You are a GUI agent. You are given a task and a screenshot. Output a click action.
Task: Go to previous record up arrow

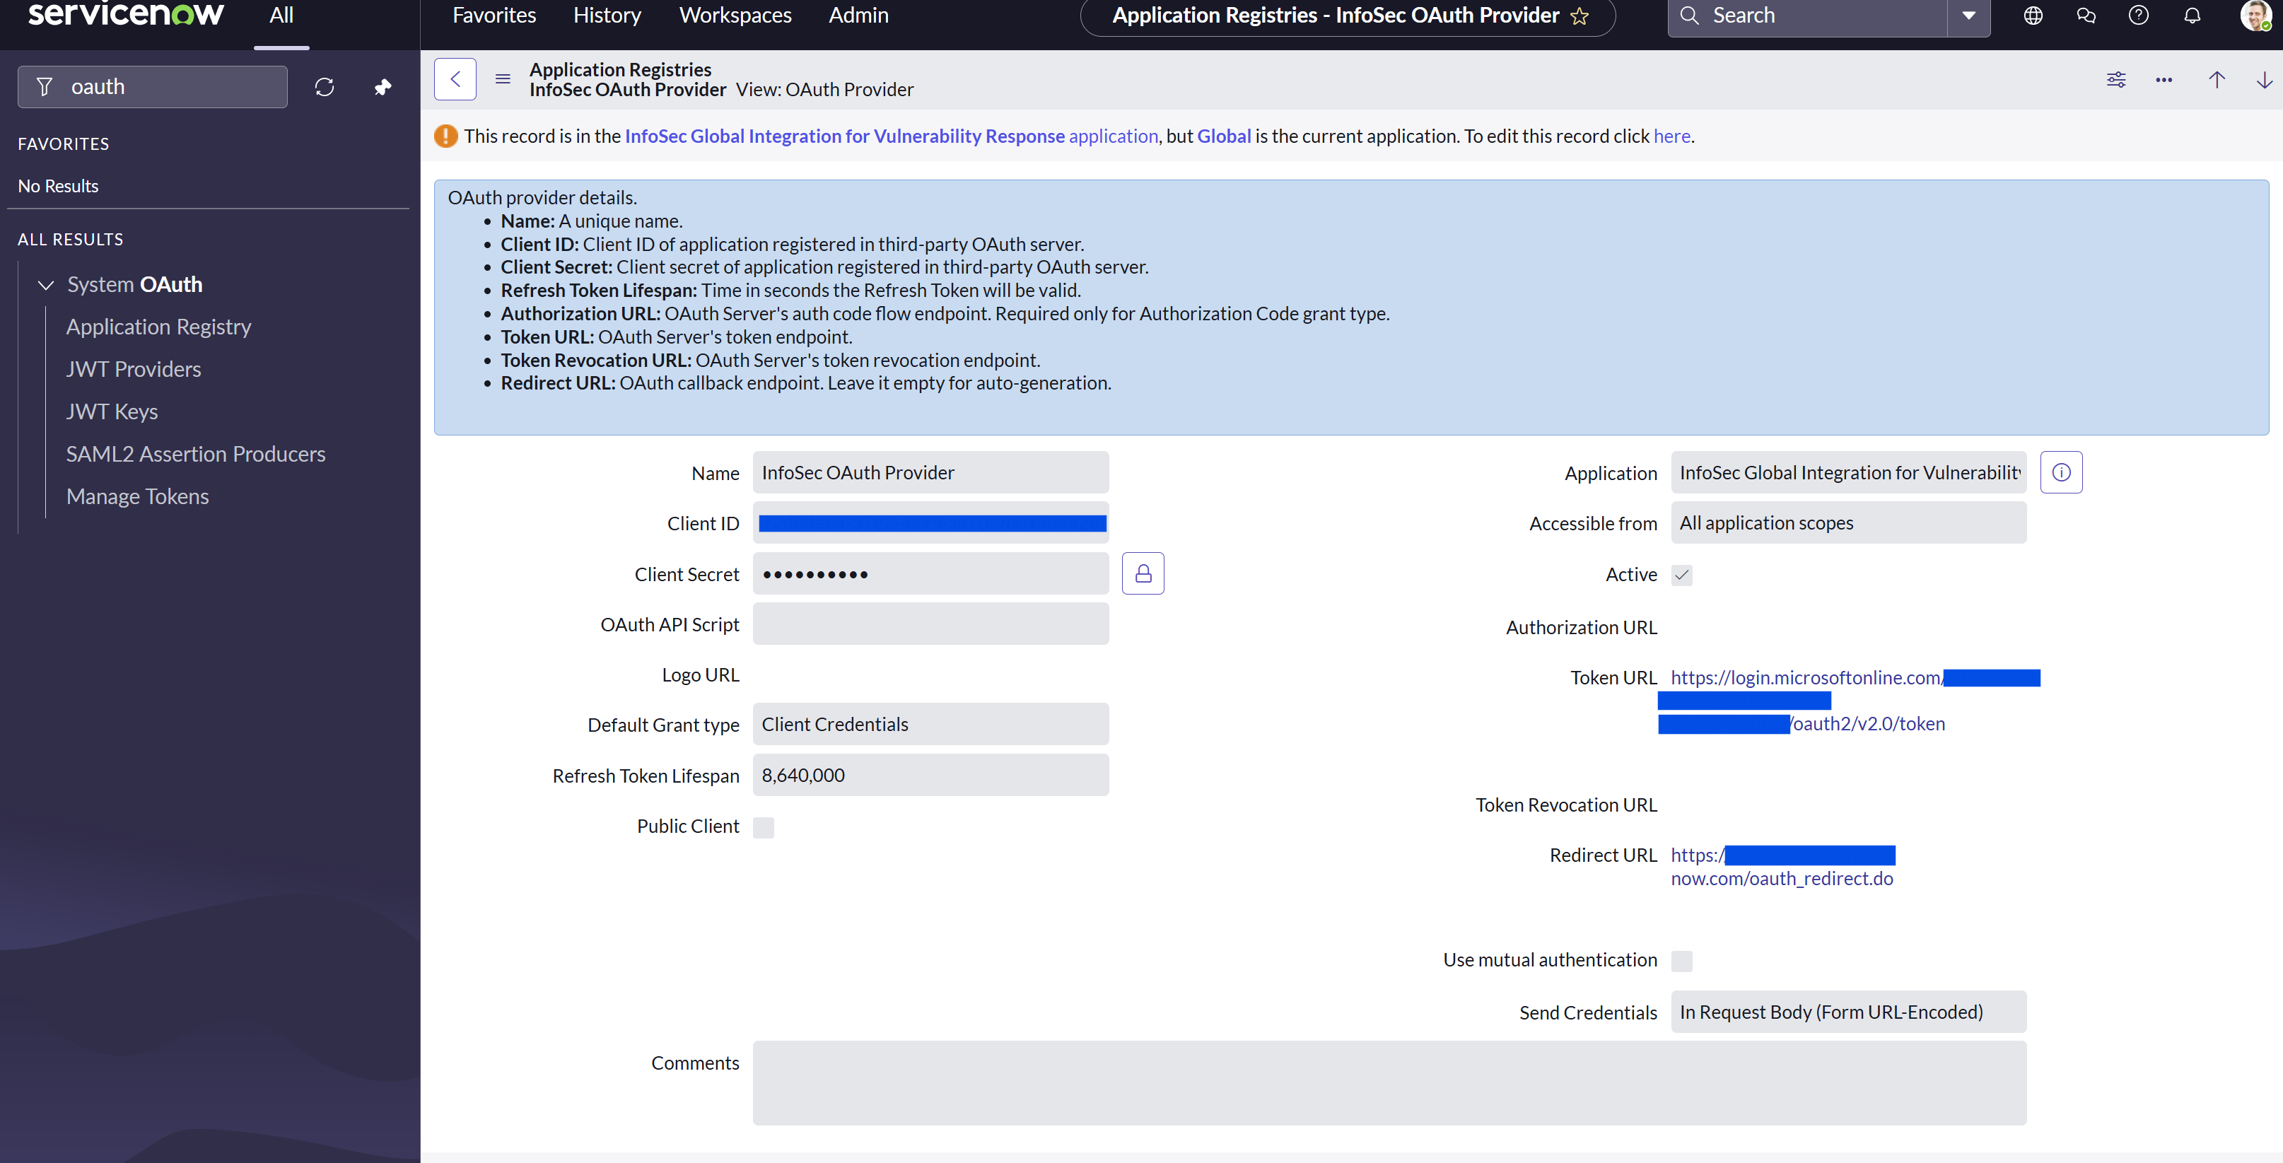(x=2217, y=80)
